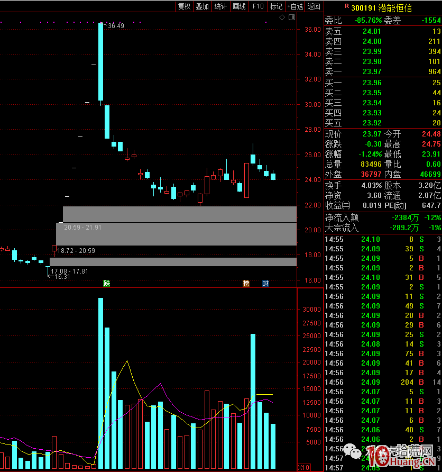Click the 24.00 price axis label
442x472 pixels.
(x=312, y=180)
